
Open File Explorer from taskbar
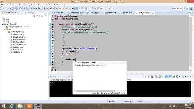pyautogui.click(x=20, y=106)
